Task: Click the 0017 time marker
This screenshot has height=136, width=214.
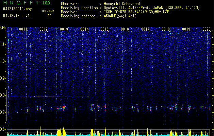Action: click(x=145, y=29)
